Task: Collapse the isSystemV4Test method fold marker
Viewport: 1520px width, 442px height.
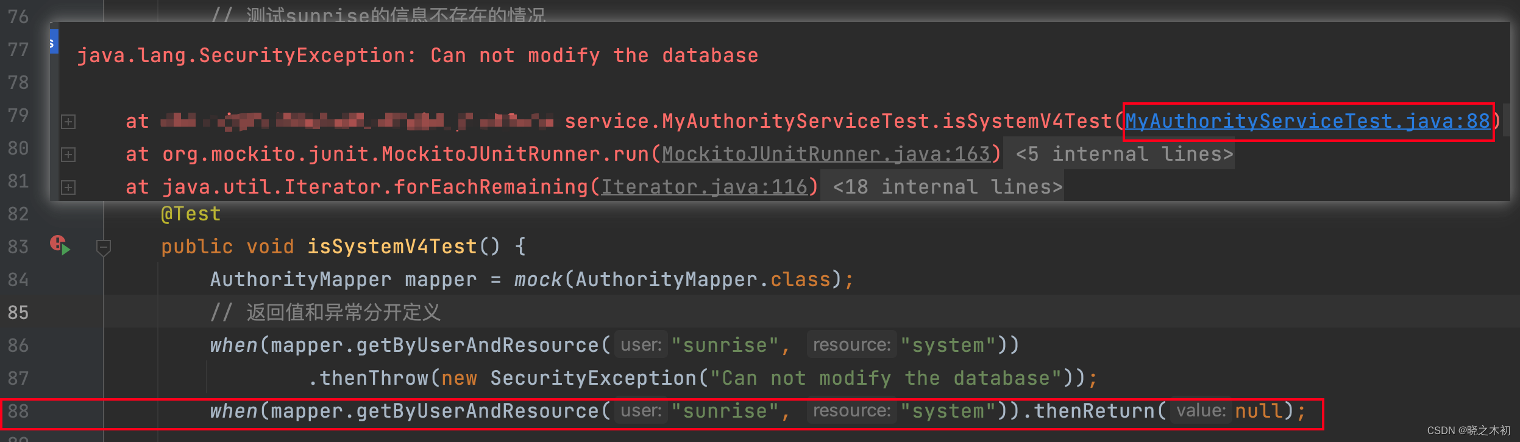Action: 104,247
